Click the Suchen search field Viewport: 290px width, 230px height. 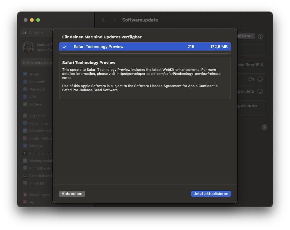pos(37,33)
